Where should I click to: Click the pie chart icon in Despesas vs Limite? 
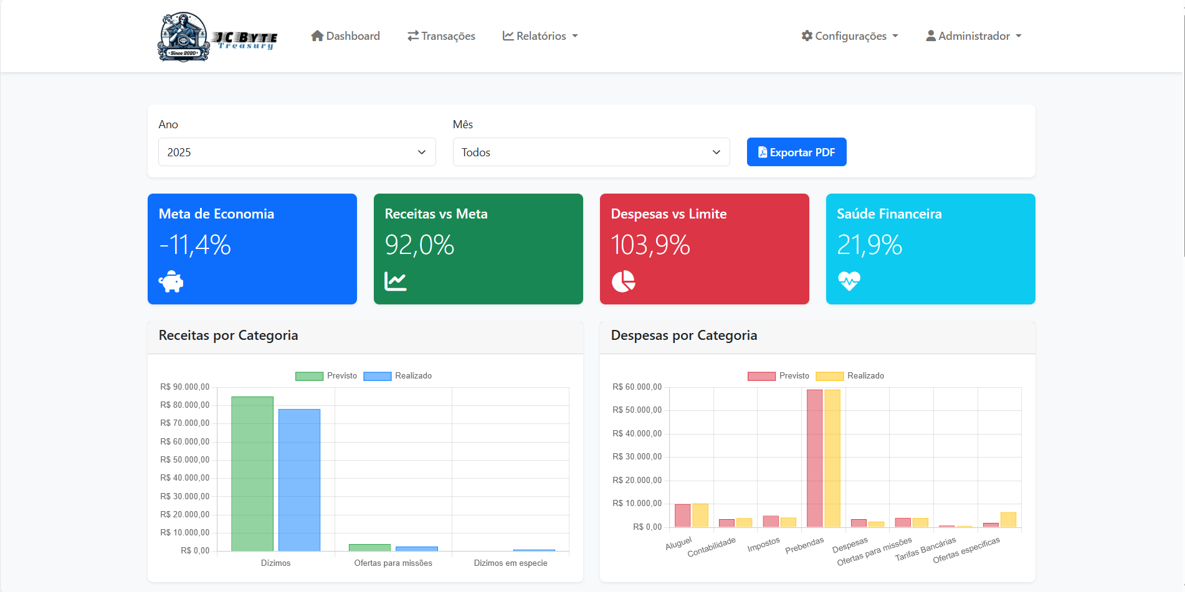tap(623, 281)
